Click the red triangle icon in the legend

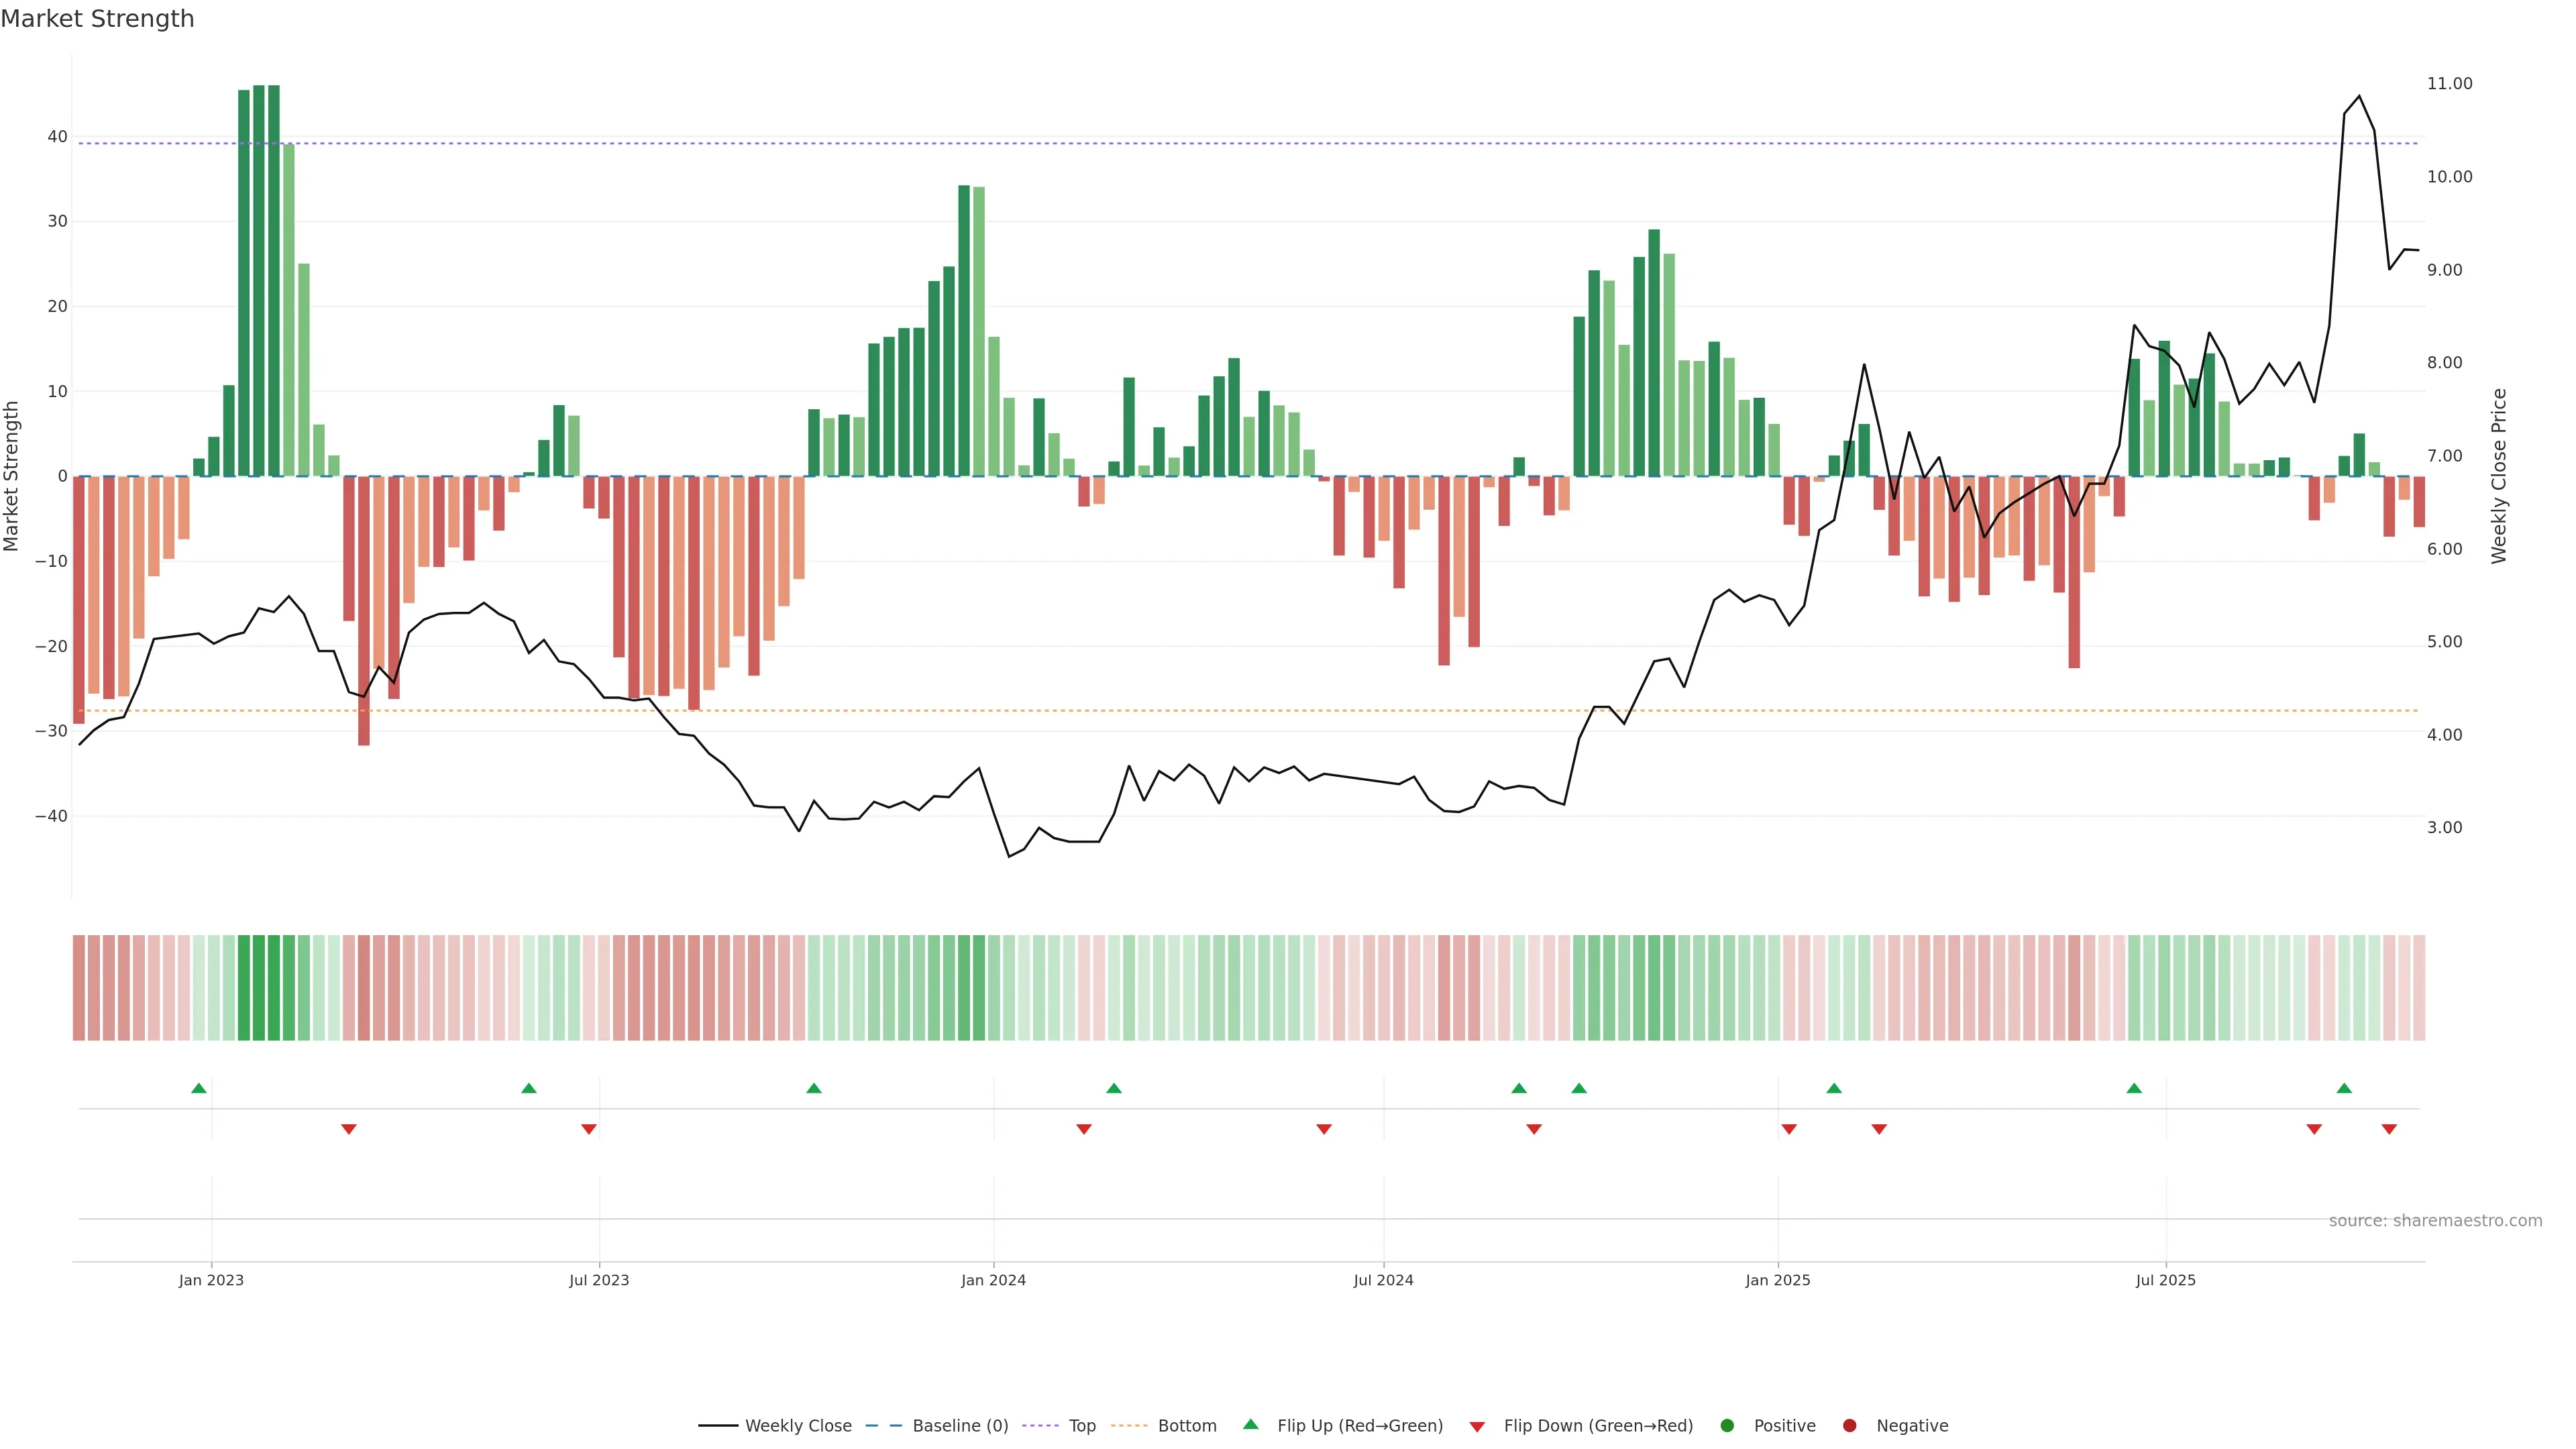(x=1477, y=1427)
